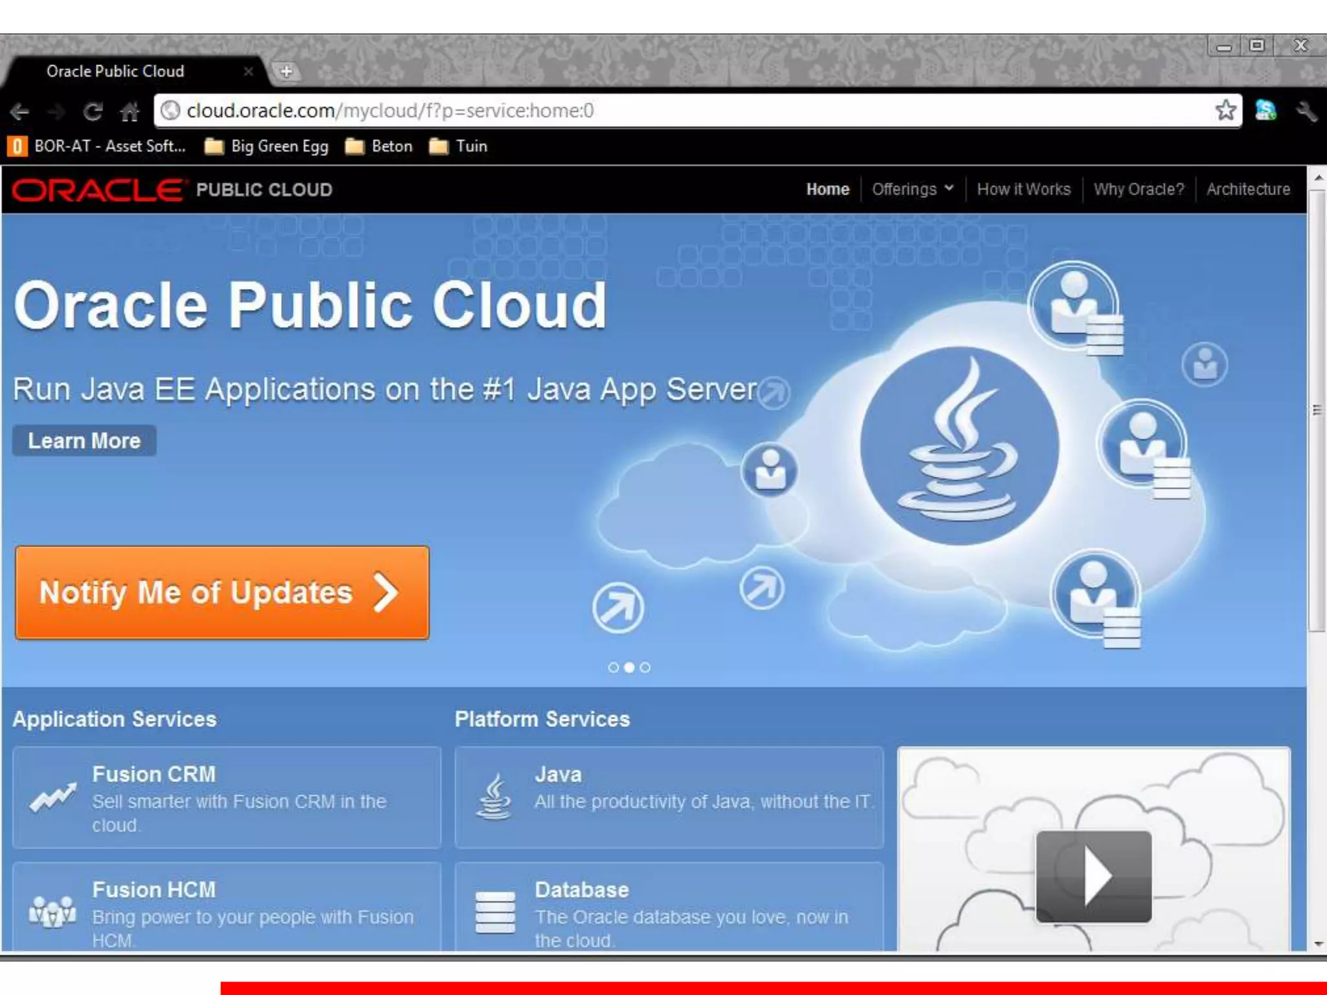
Task: Open the Big Green Egg bookmark folder
Action: [267, 146]
